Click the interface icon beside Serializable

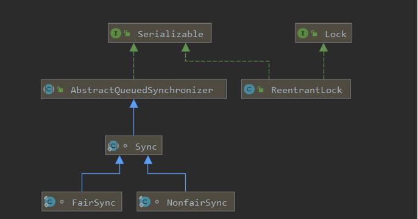click(116, 33)
